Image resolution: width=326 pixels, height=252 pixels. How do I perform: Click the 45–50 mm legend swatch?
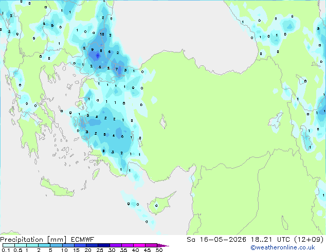tap(151, 245)
